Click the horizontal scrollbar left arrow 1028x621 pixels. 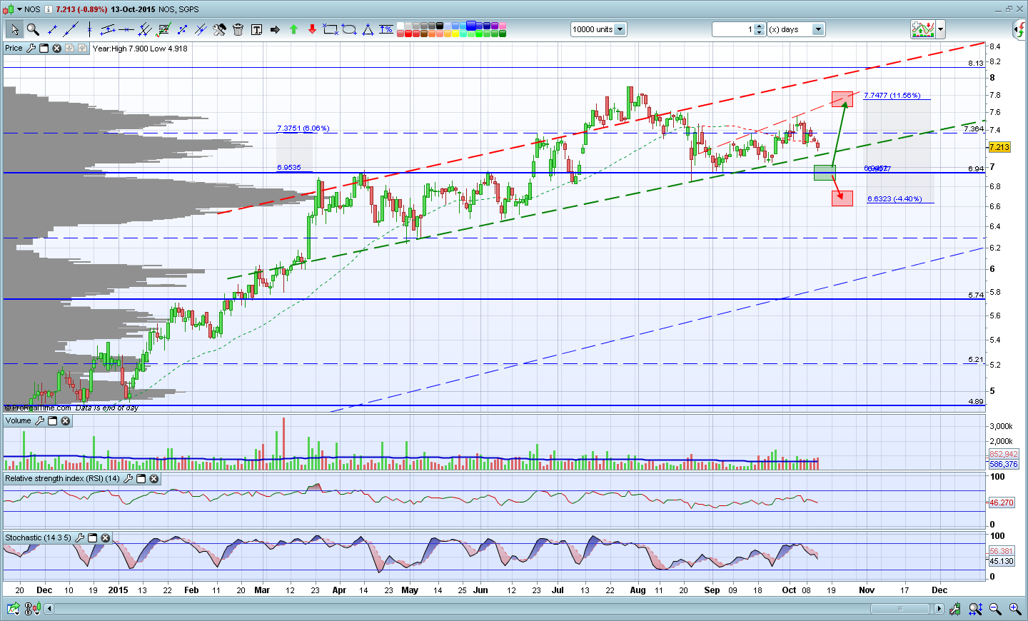point(49,609)
